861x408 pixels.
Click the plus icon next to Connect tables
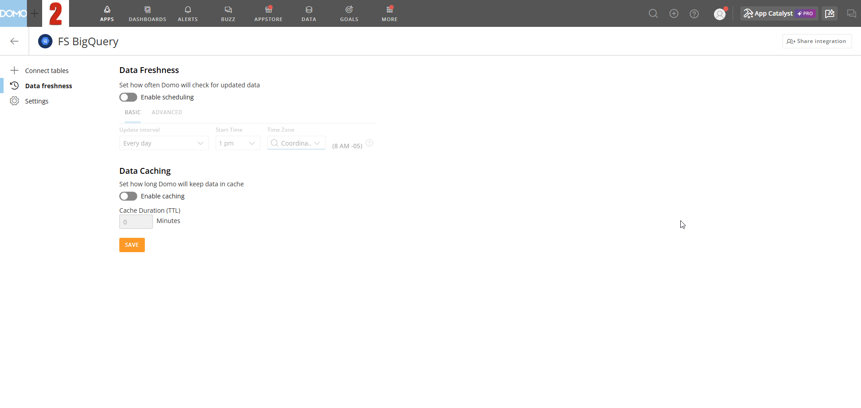14,70
